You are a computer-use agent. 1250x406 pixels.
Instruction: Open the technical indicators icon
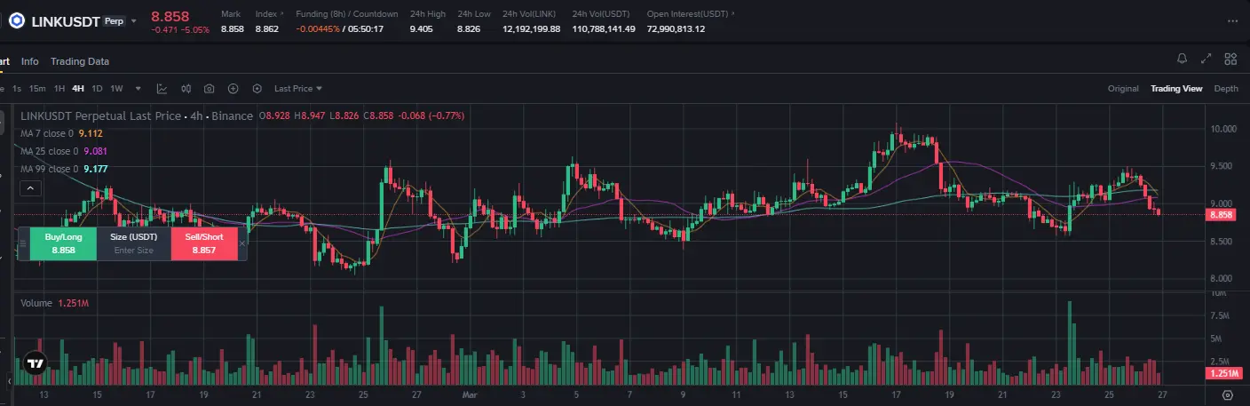[162, 89]
